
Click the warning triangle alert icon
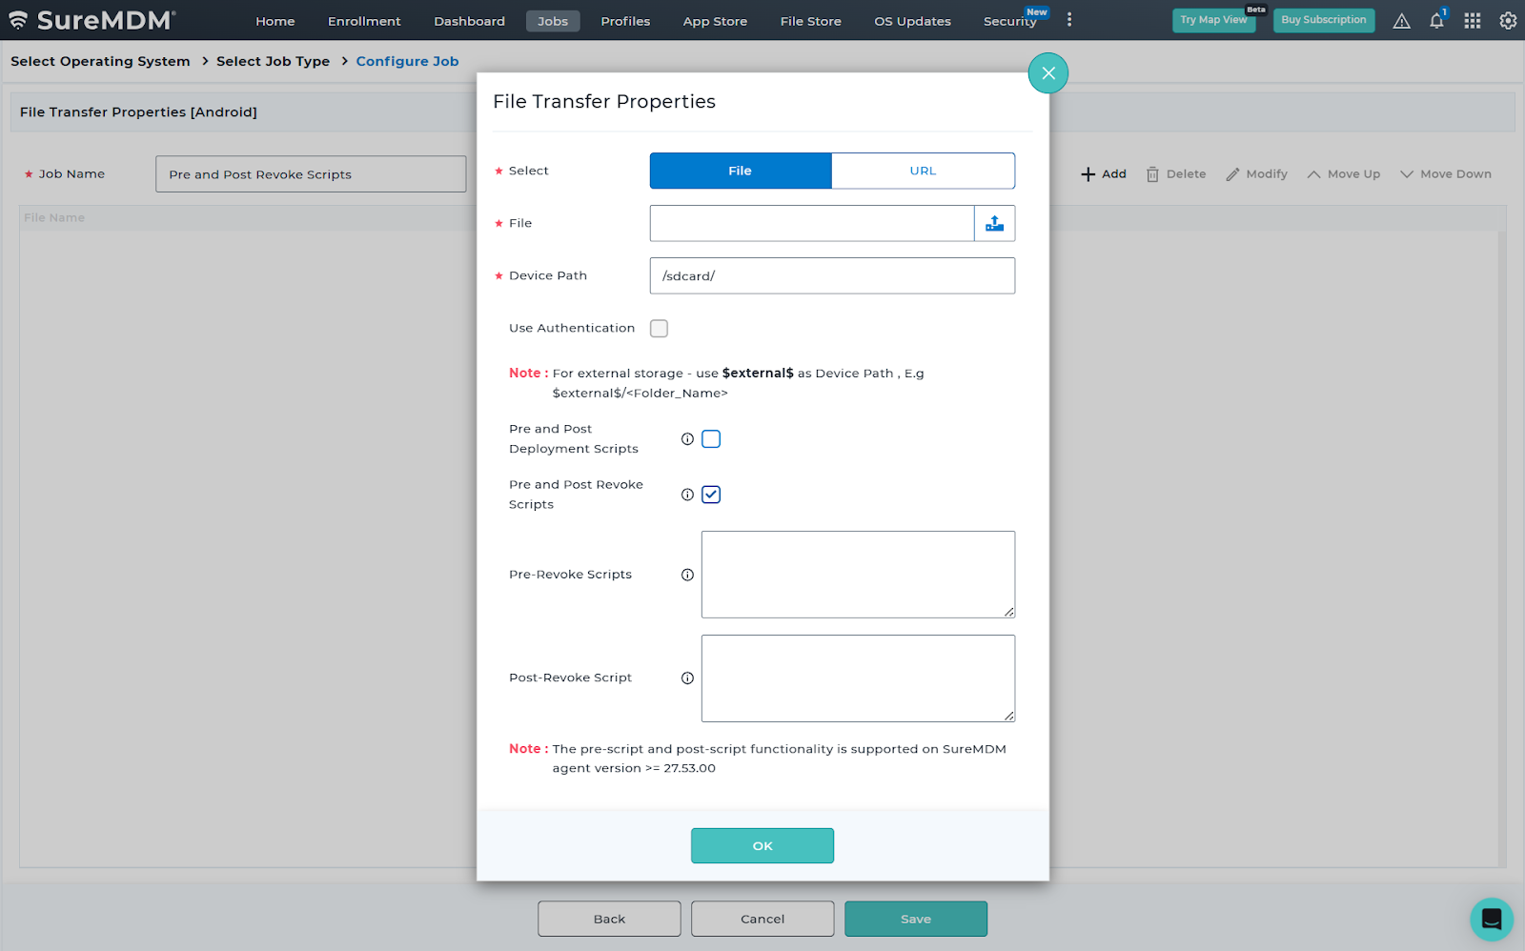click(1401, 21)
